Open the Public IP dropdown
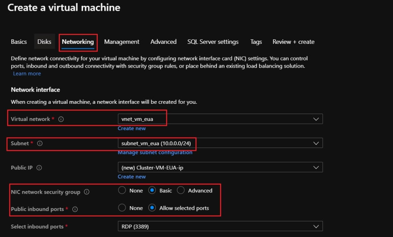Screen dimensions: 393x237 click(220, 167)
